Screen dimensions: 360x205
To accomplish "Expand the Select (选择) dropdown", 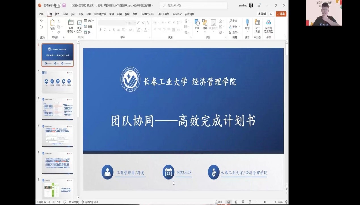I will click(235, 32).
